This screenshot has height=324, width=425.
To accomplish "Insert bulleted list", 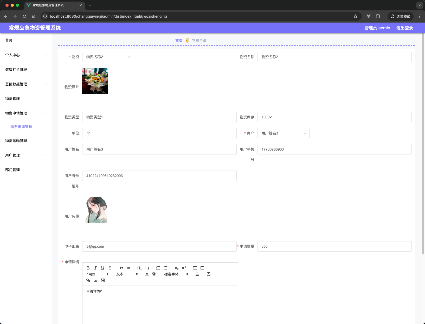I will [165, 268].
